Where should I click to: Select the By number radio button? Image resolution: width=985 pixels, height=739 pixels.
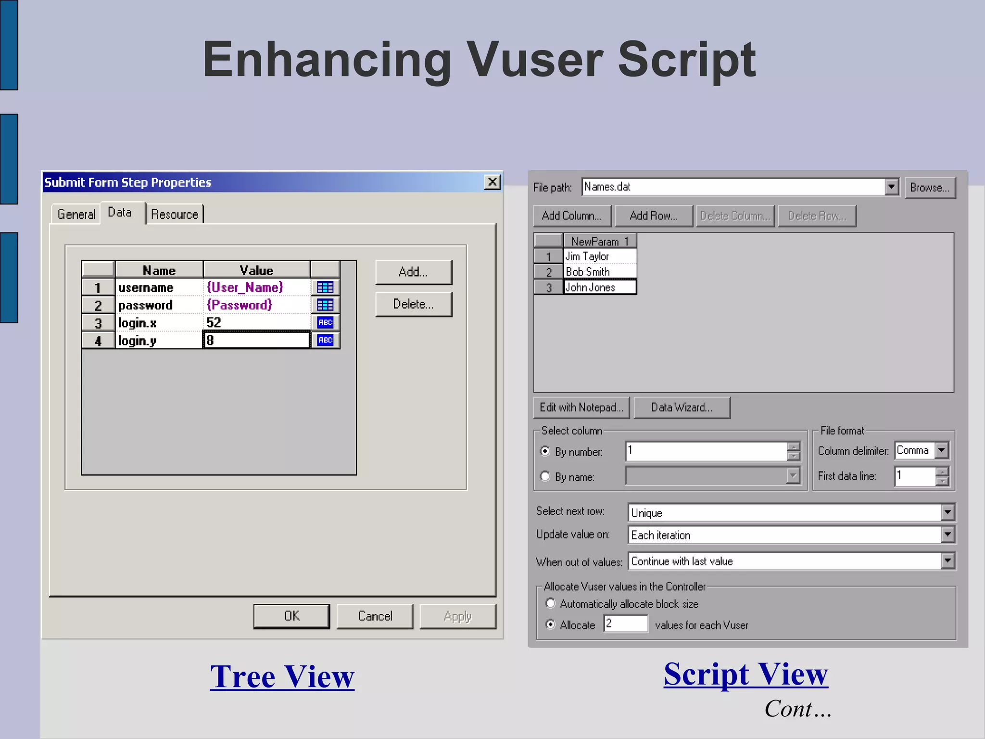pos(545,451)
